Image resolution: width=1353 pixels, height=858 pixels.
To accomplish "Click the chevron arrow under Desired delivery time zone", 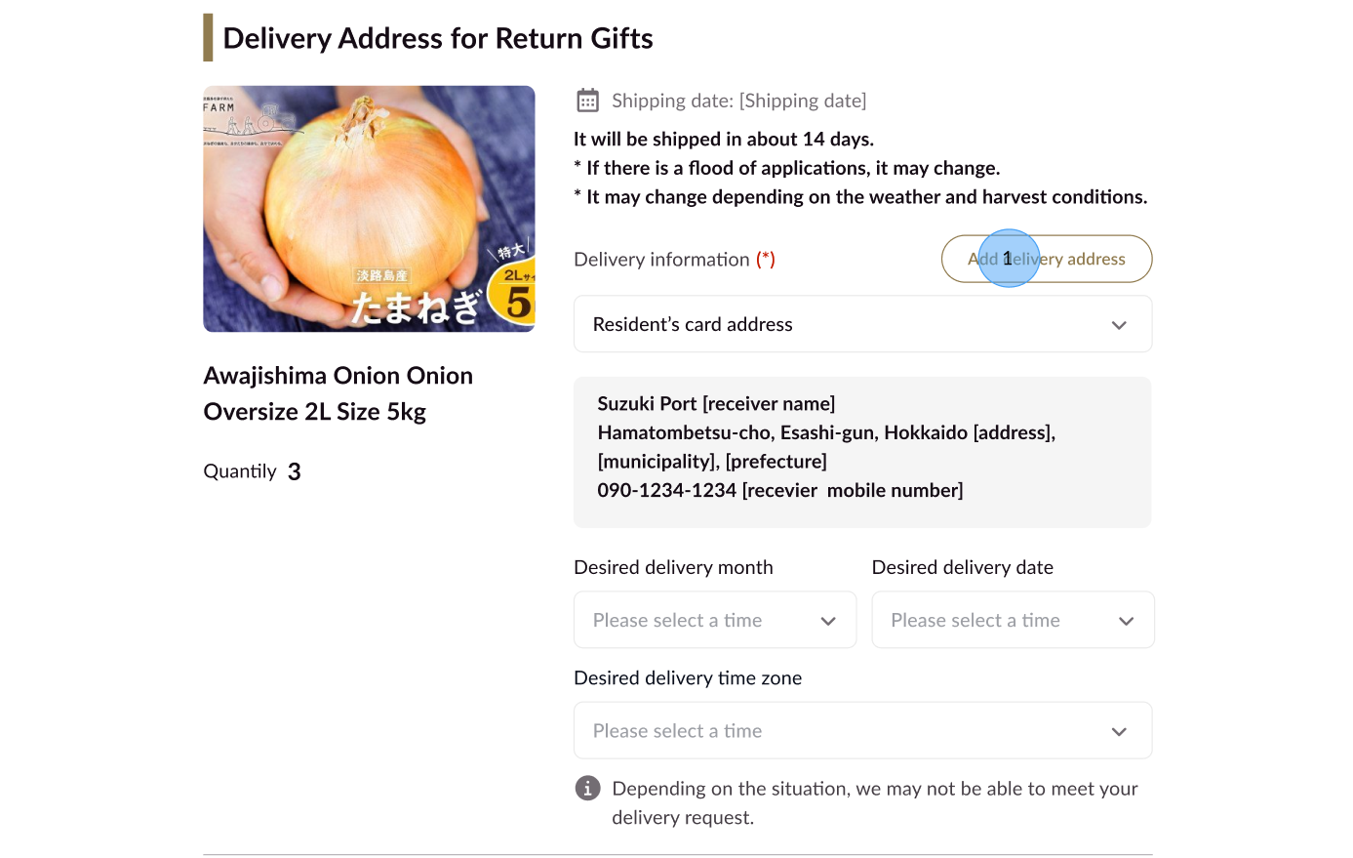I will tap(1119, 731).
